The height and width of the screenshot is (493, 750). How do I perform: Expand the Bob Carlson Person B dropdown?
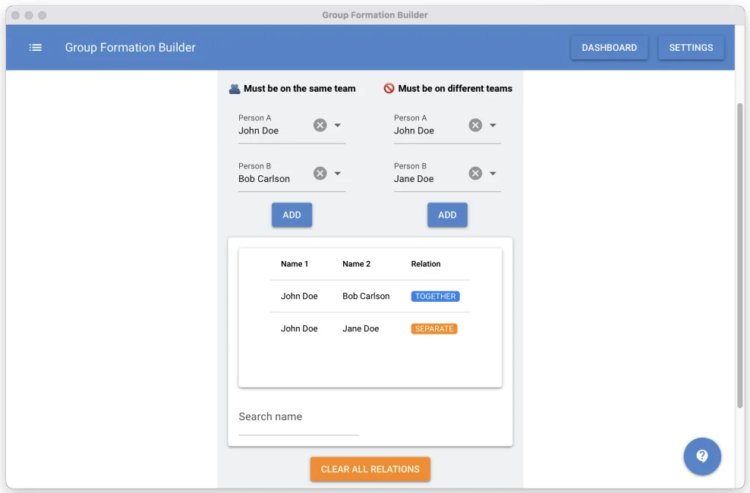tap(337, 174)
